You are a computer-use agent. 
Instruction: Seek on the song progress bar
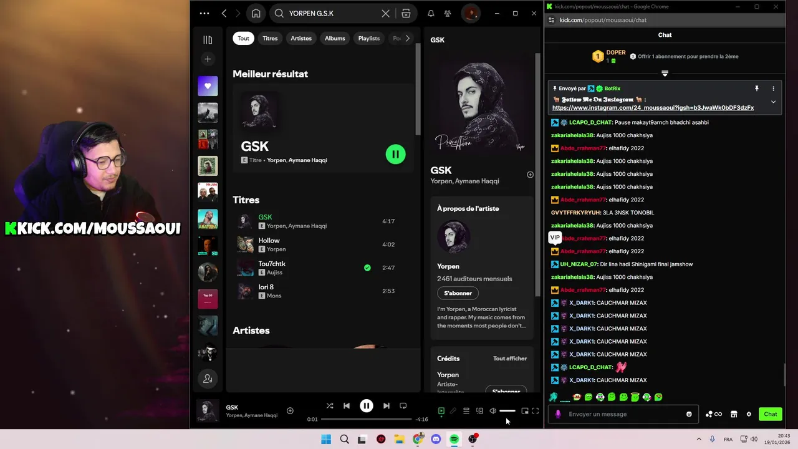point(367,419)
